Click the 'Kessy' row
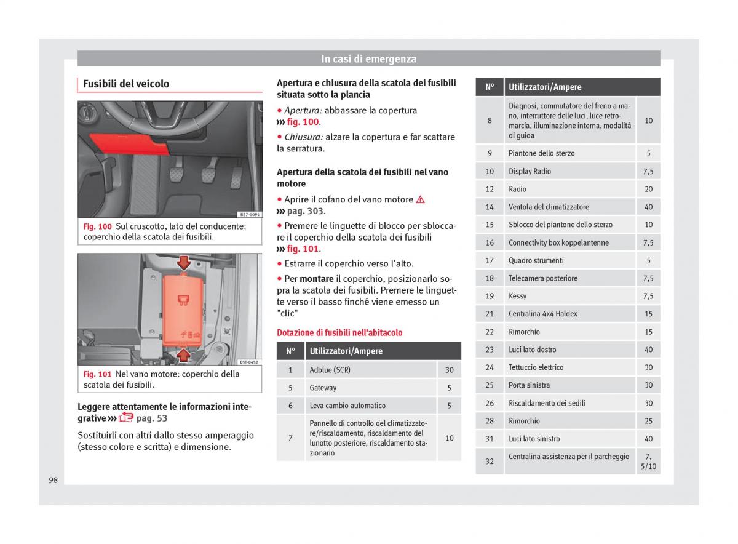The width and height of the screenshot is (738, 544). click(568, 296)
